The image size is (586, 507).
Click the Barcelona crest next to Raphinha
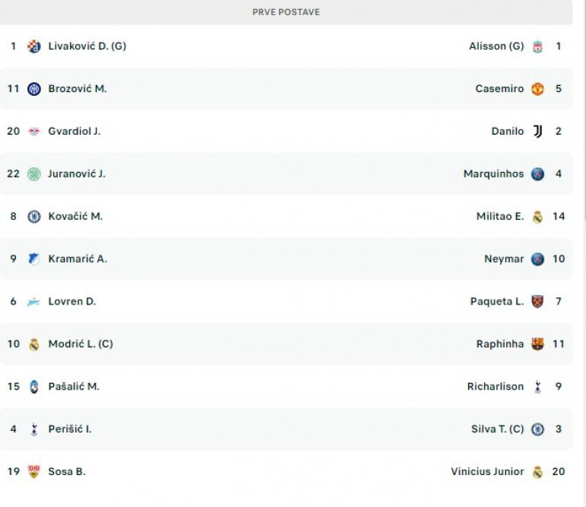(538, 344)
